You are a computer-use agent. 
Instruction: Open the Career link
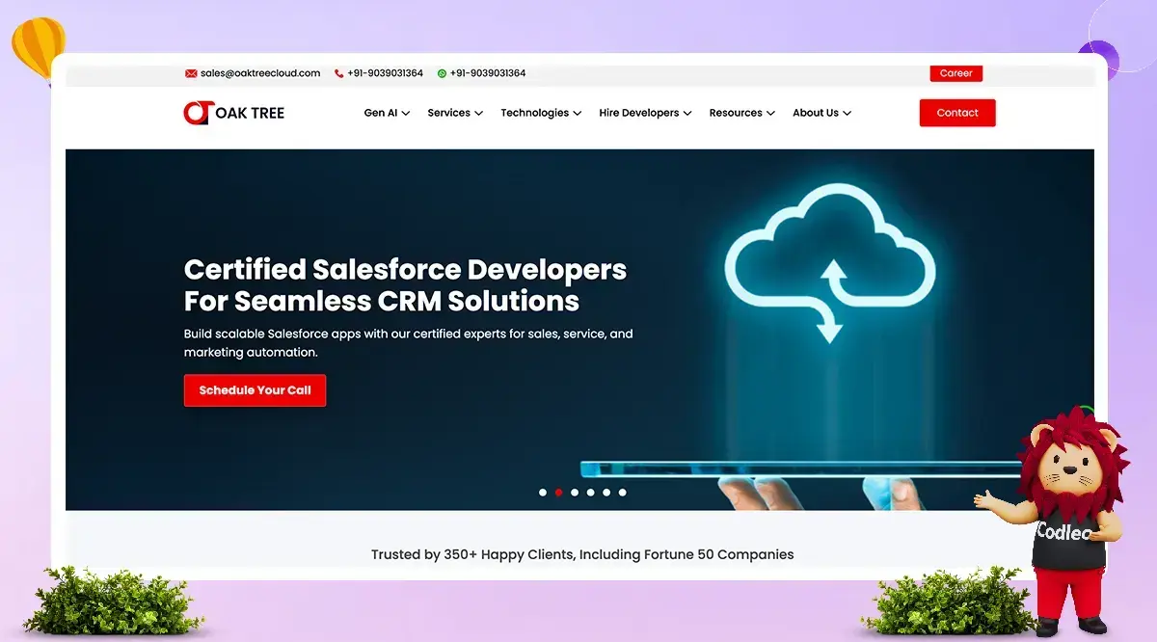(x=955, y=73)
